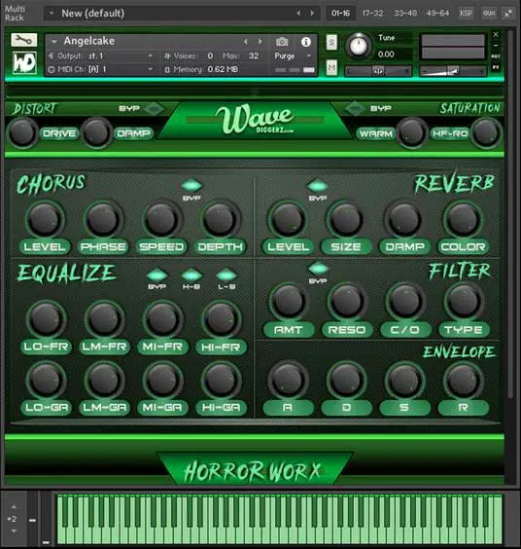
Task: Open the MIDI Ch dropdown
Action: click(151, 69)
